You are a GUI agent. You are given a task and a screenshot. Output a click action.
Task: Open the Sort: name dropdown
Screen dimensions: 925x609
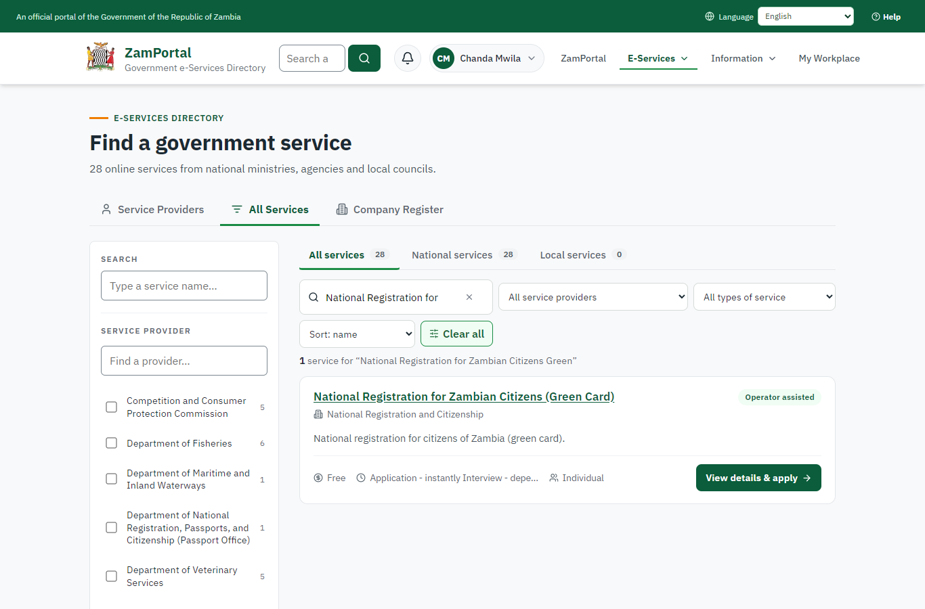(x=358, y=334)
